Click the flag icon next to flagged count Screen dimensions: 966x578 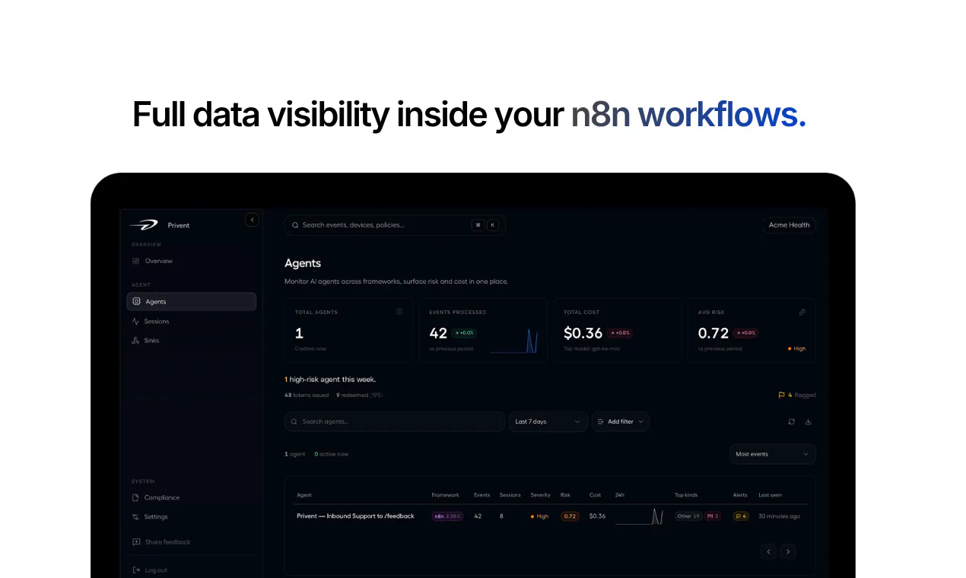[x=781, y=395]
